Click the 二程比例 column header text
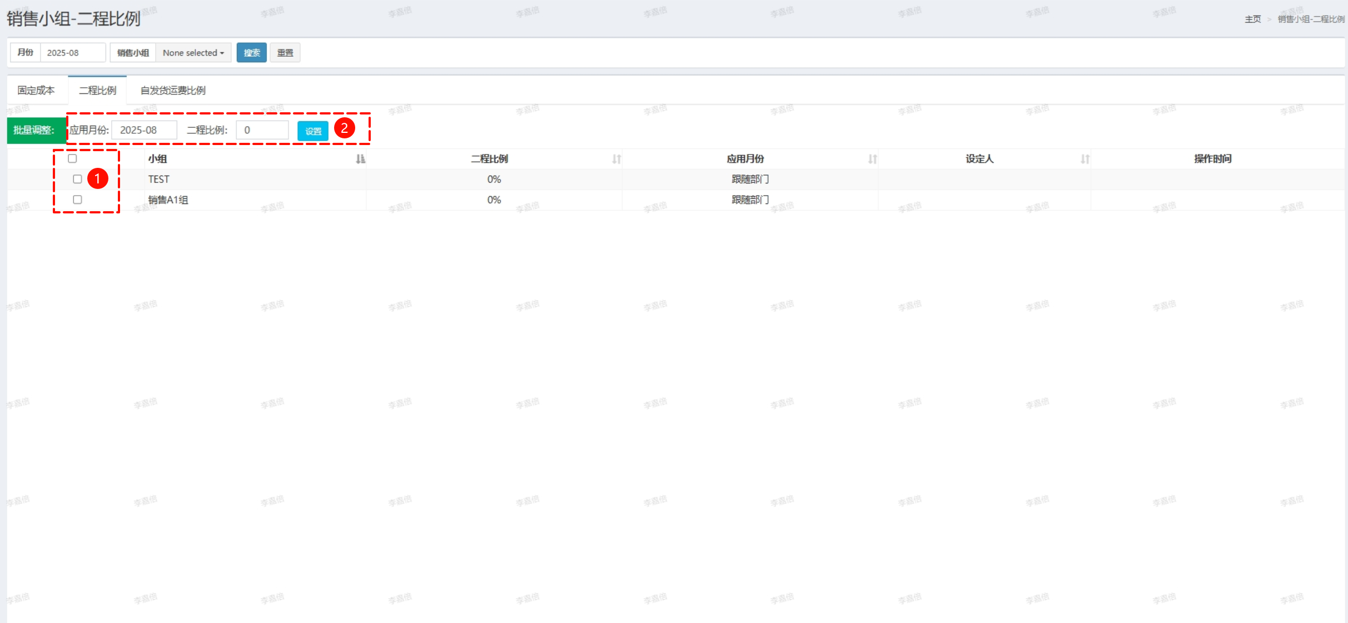The height and width of the screenshot is (623, 1348). coord(490,159)
